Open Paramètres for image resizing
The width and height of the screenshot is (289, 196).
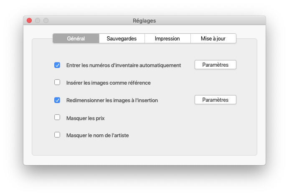pyautogui.click(x=215, y=100)
